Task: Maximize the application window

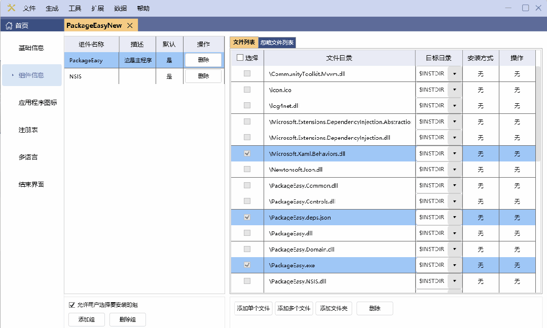Action: pyautogui.click(x=525, y=8)
